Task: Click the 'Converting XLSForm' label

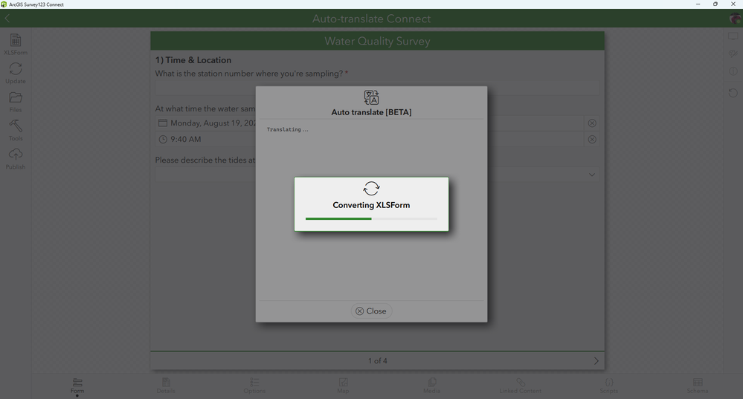Action: [x=372, y=205]
